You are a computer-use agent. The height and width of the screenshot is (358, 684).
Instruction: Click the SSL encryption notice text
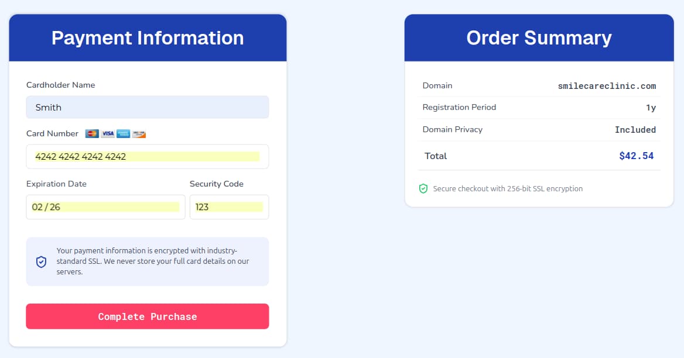point(507,188)
